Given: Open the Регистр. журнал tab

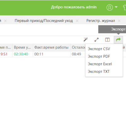Looking at the screenshot, I should [100, 21].
